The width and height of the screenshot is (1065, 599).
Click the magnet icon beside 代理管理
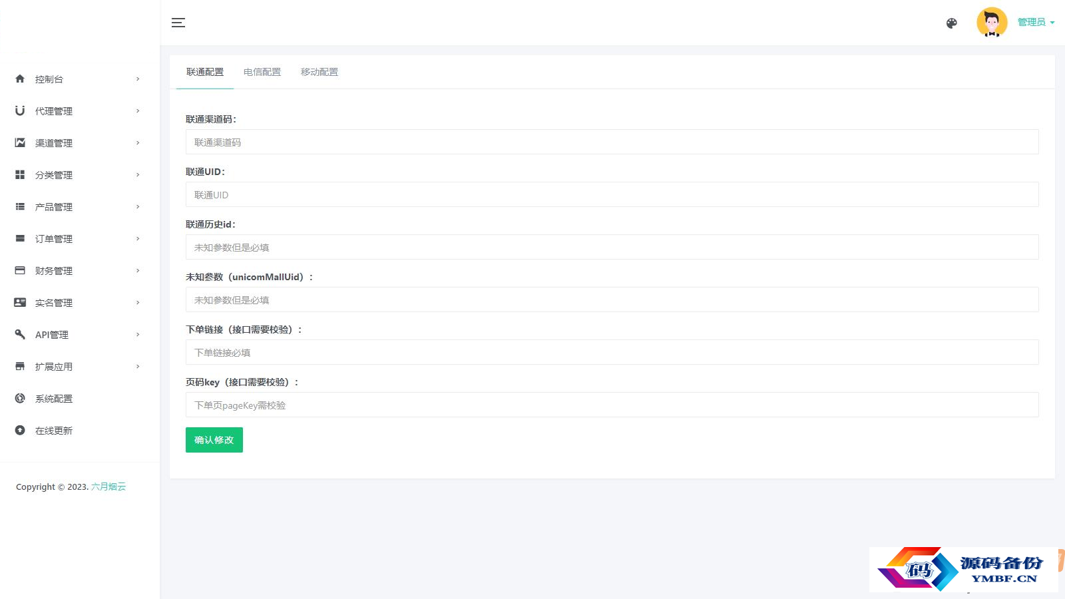click(x=20, y=110)
